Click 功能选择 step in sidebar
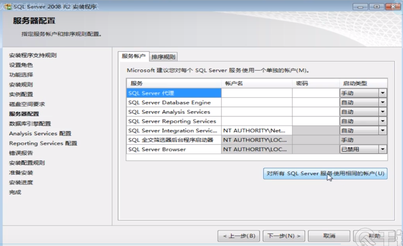This screenshot has width=403, height=246. (x=21, y=75)
